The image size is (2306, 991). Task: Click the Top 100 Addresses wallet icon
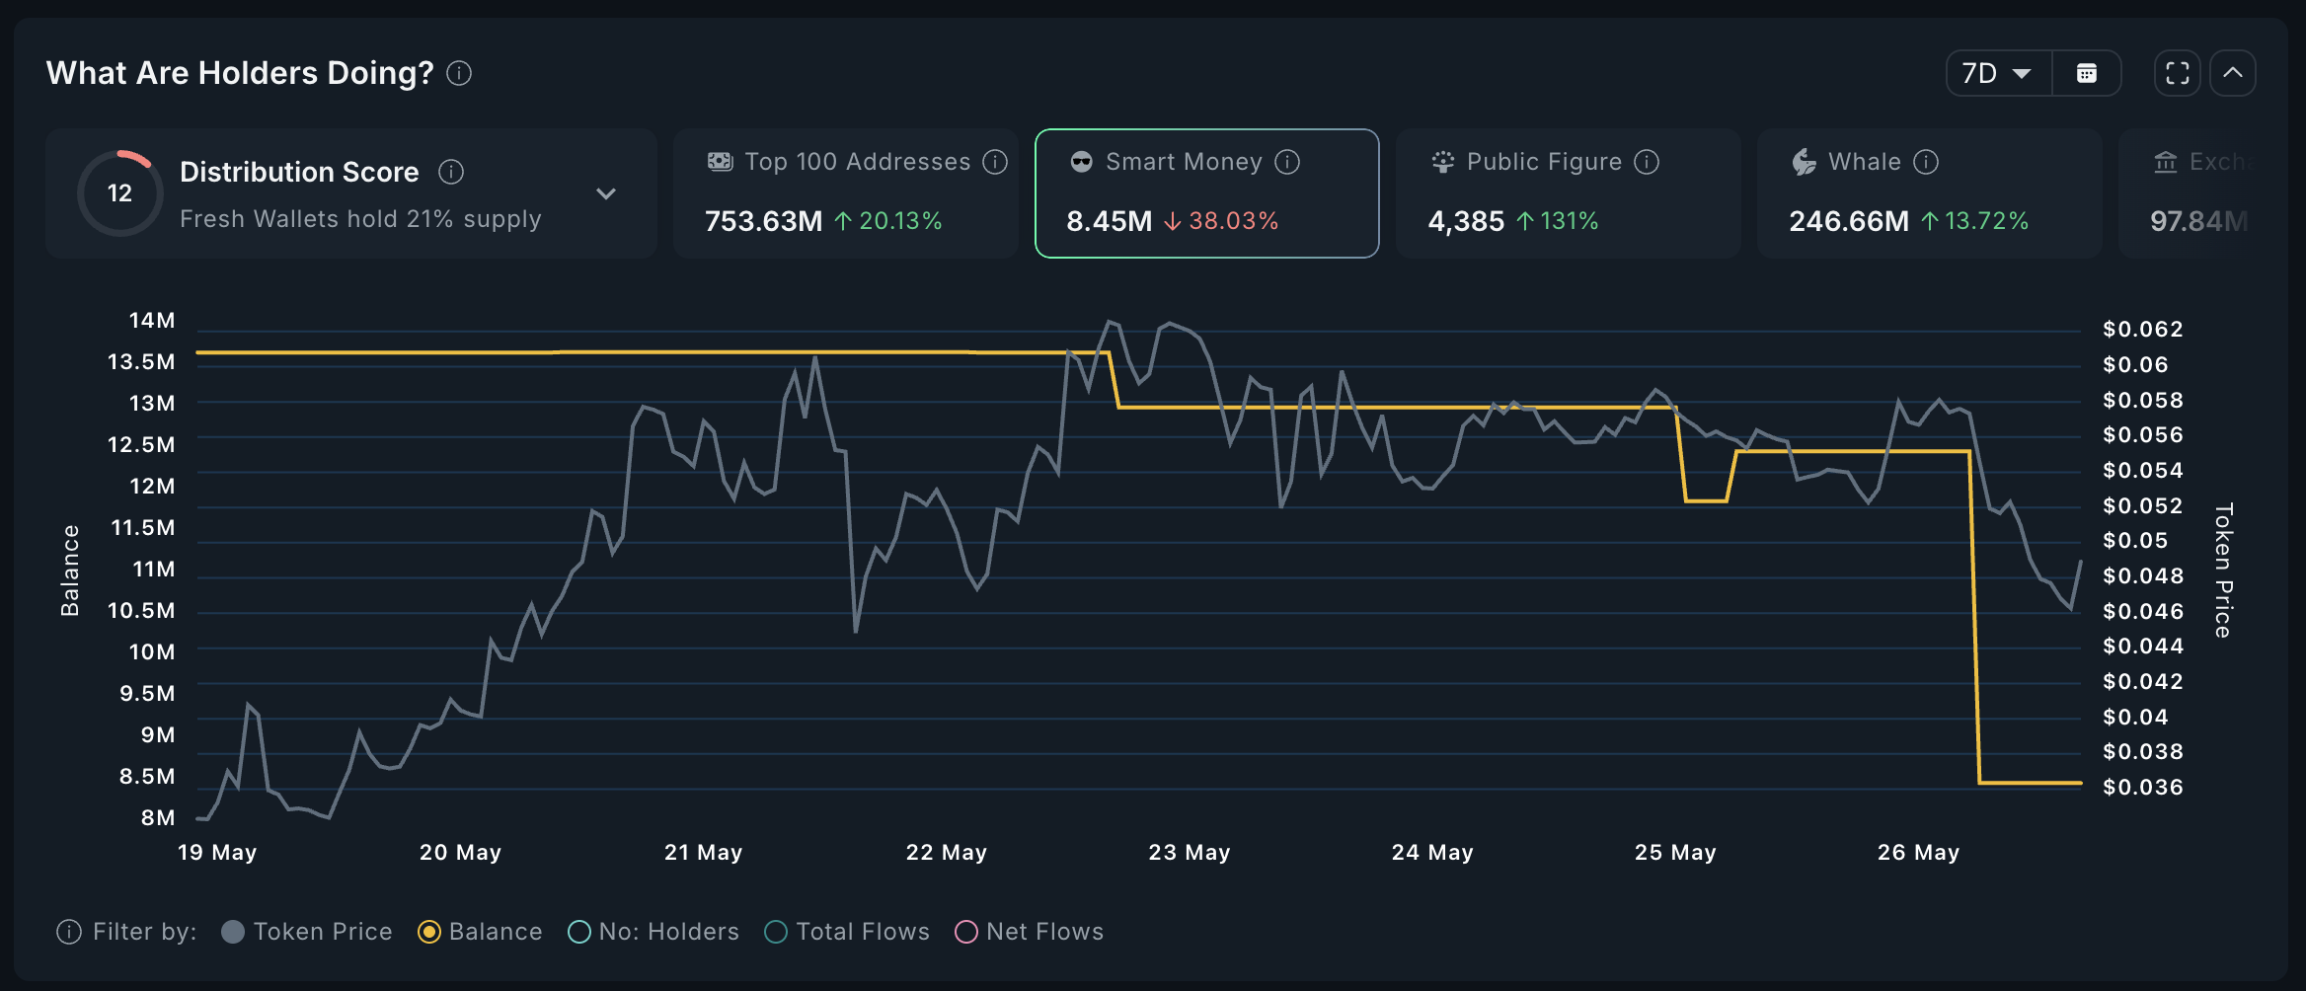[720, 161]
